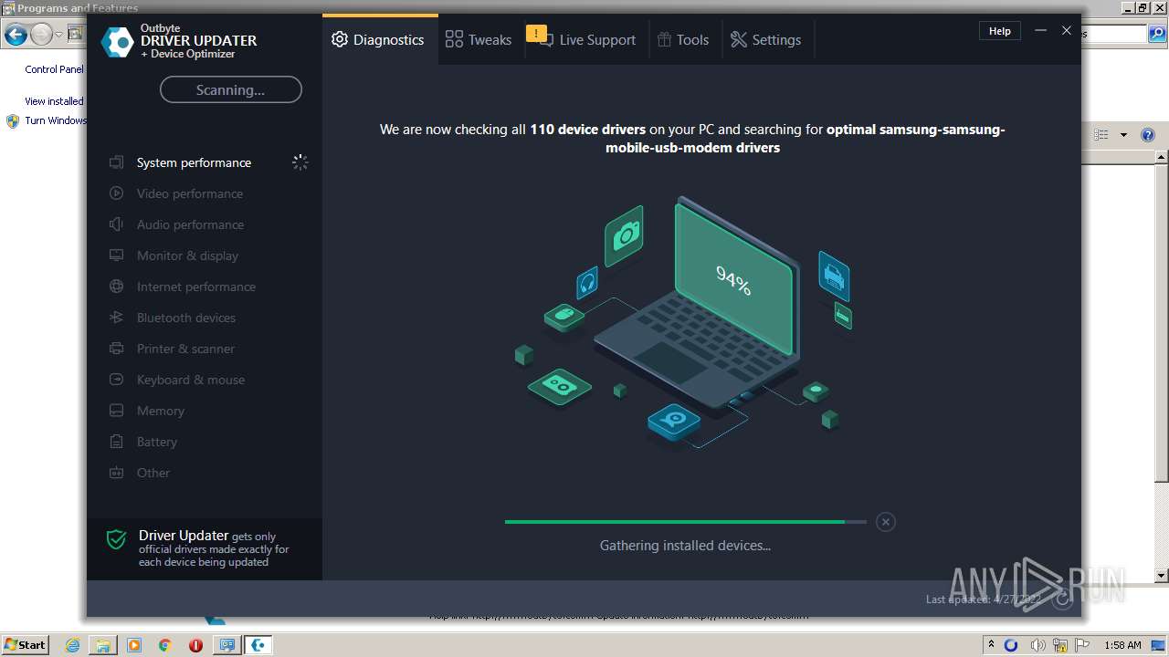The width and height of the screenshot is (1169, 657).
Task: Click the Scanning... button
Action: [230, 89]
